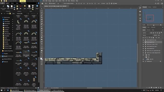The width and height of the screenshot is (164, 92).
Task: Hide the Color Fill 1 layer
Action: click(143, 59)
